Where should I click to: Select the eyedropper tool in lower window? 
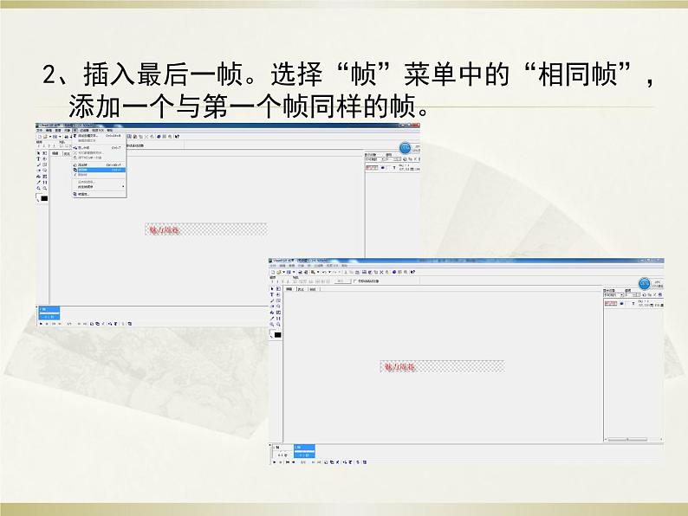272,319
